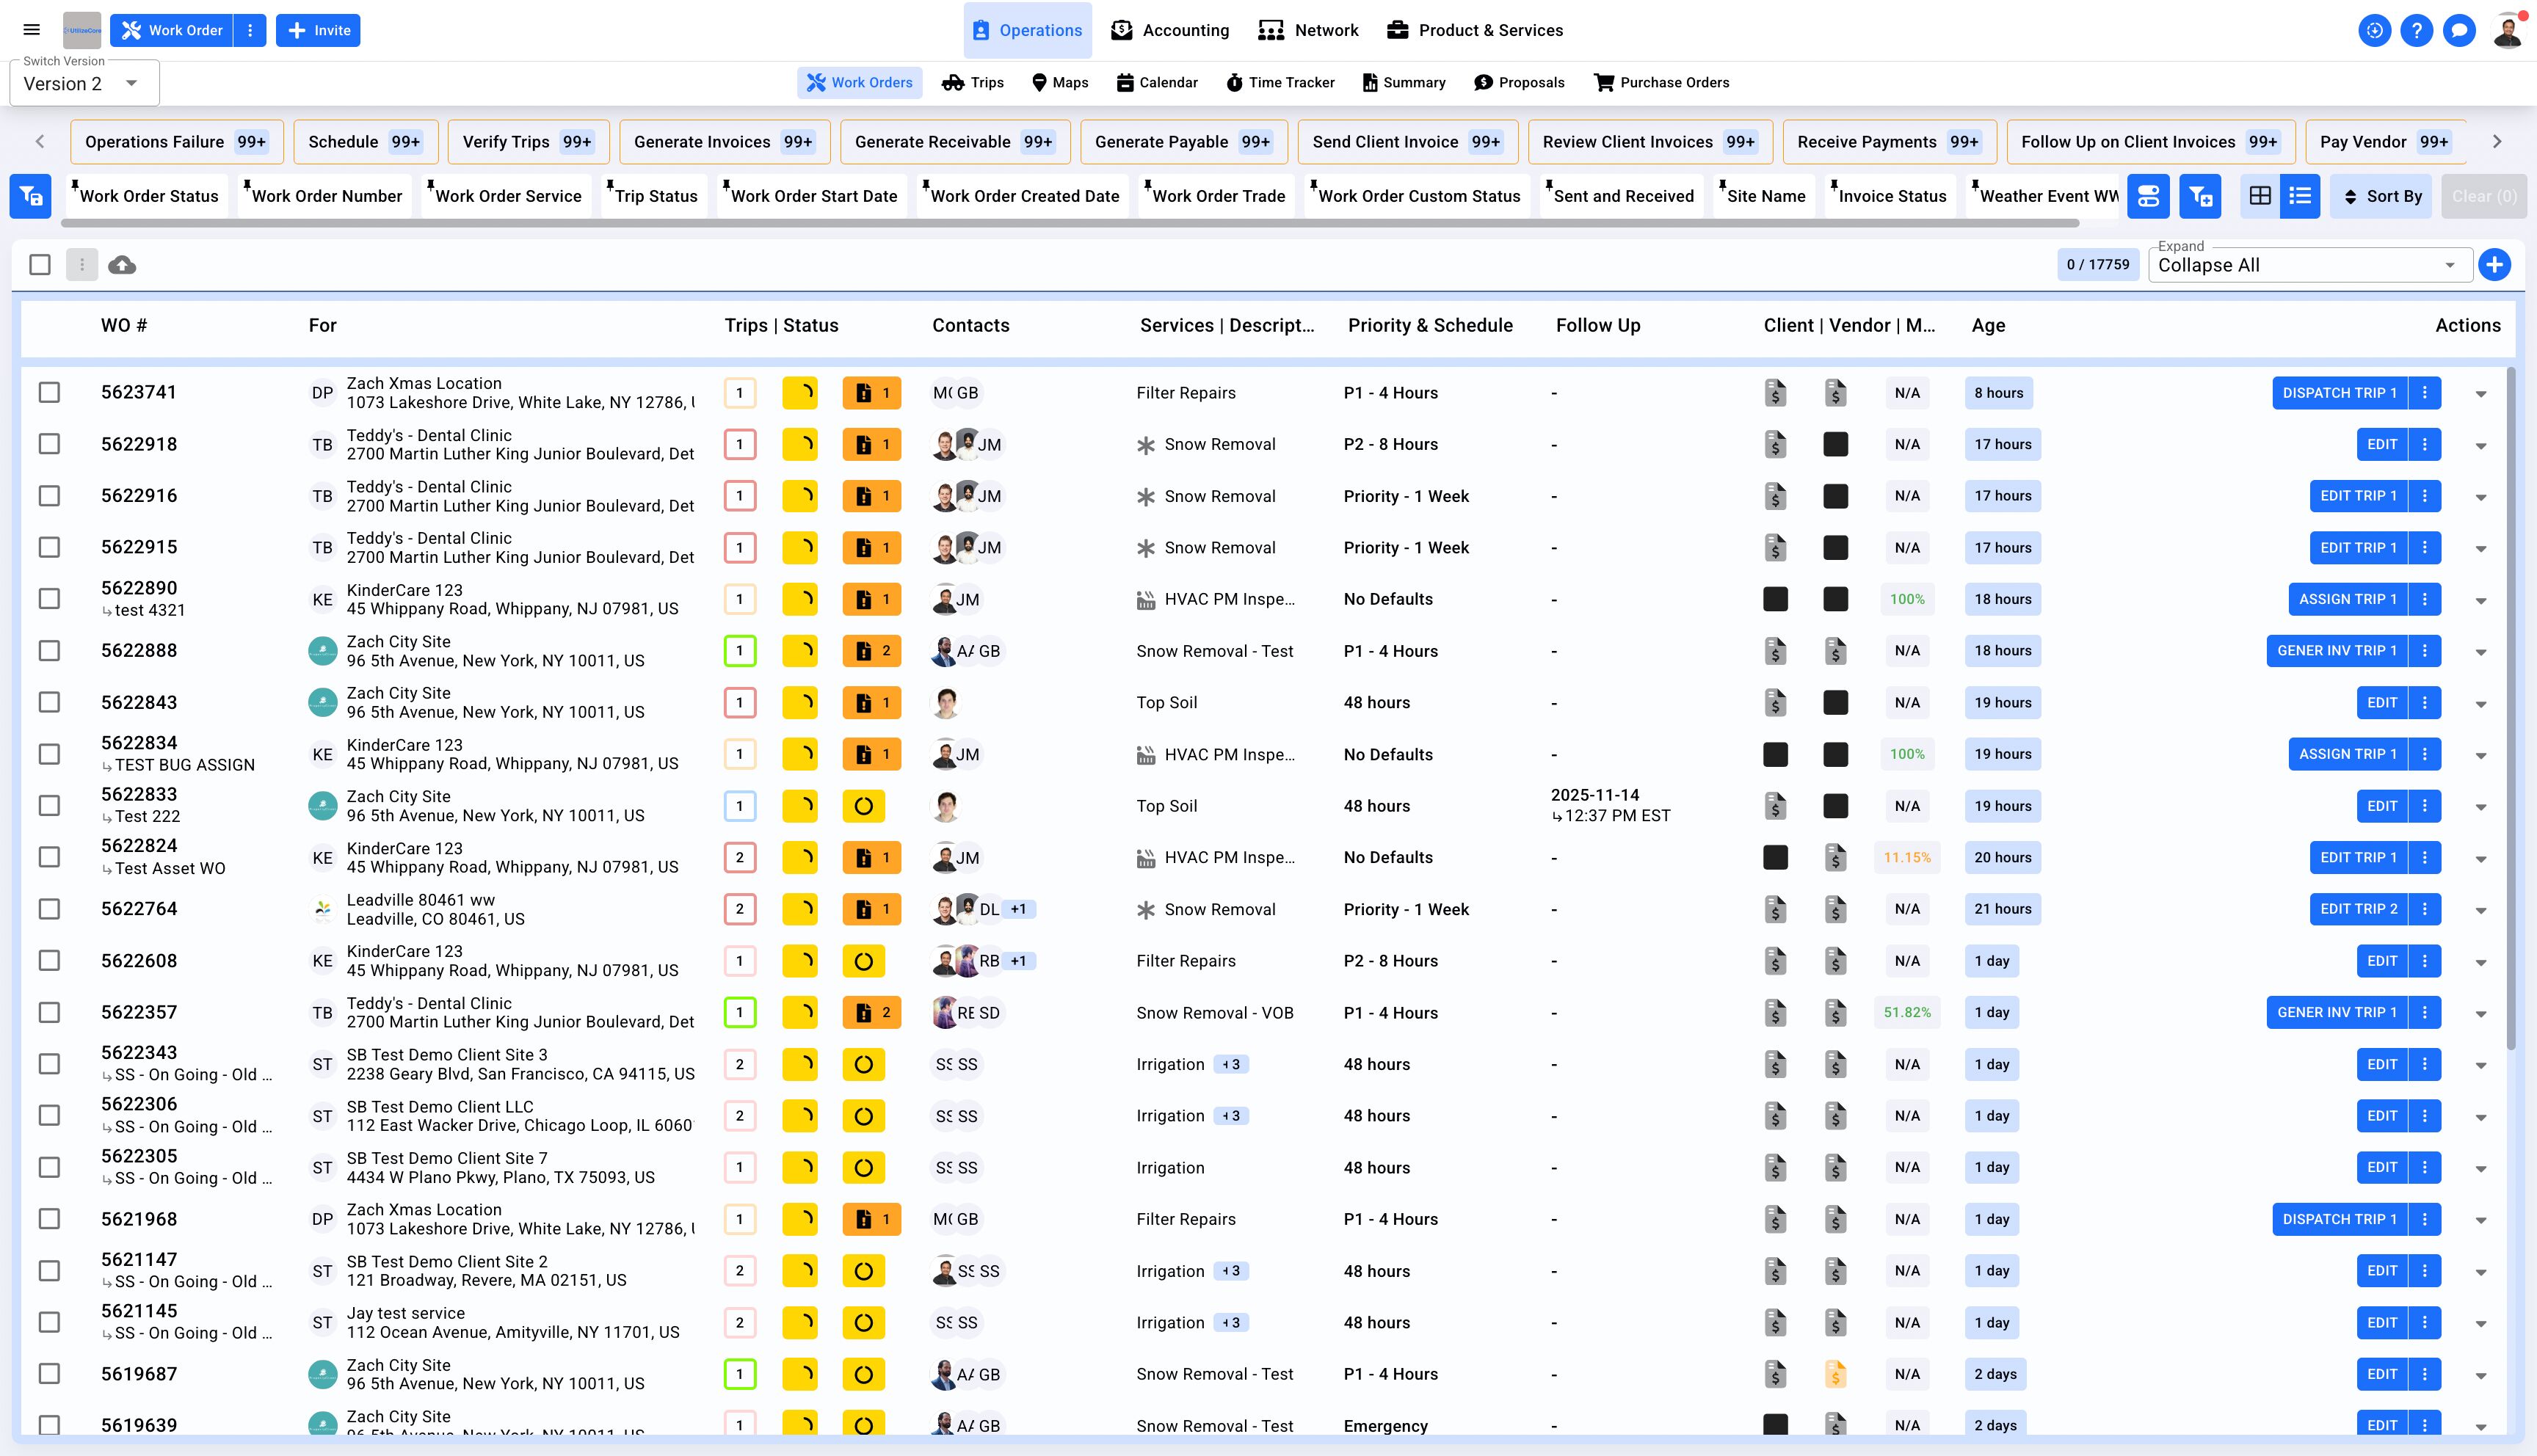Screen dimensions: 2537x1456
Task: Open the chat messages icon
Action: (x=2459, y=30)
